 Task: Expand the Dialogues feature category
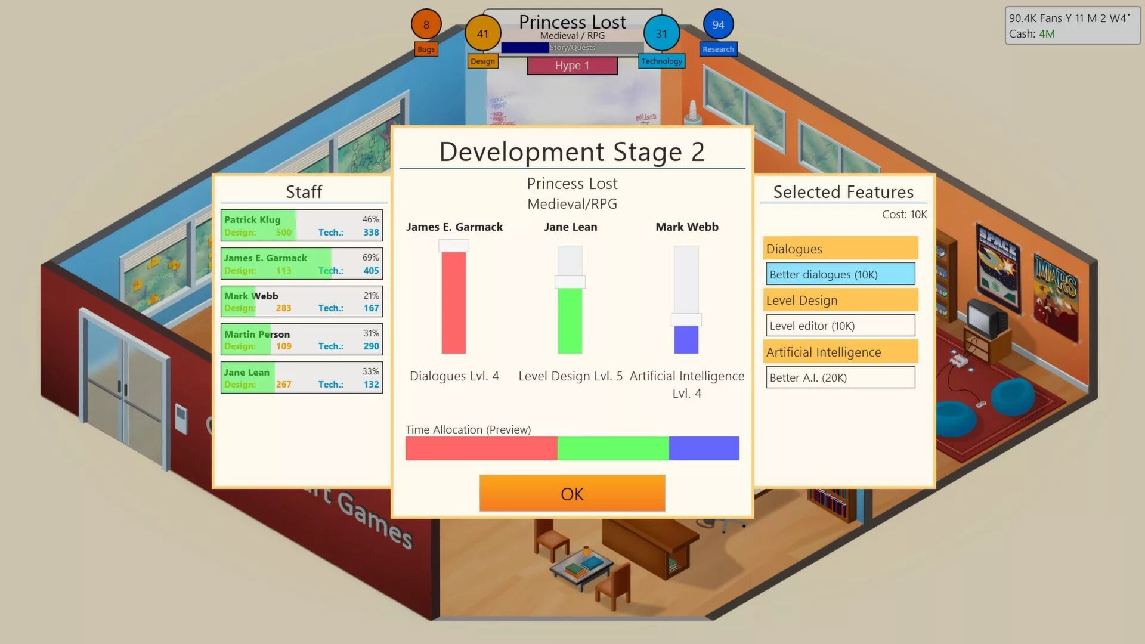pos(841,249)
